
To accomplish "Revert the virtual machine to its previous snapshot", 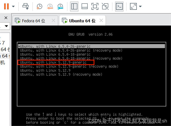I will click(x=50, y=7).
